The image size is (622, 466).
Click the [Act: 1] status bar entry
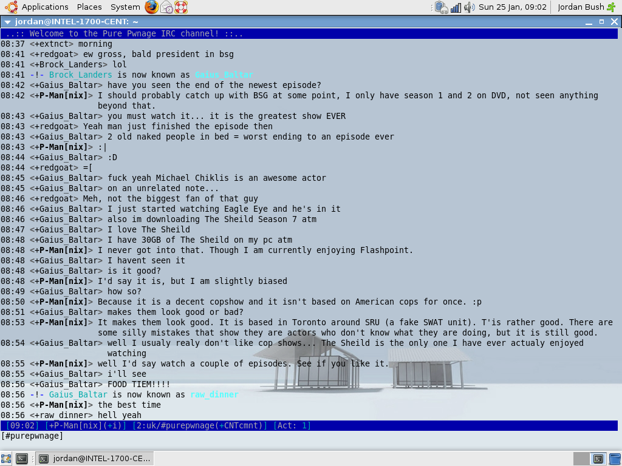coord(292,425)
